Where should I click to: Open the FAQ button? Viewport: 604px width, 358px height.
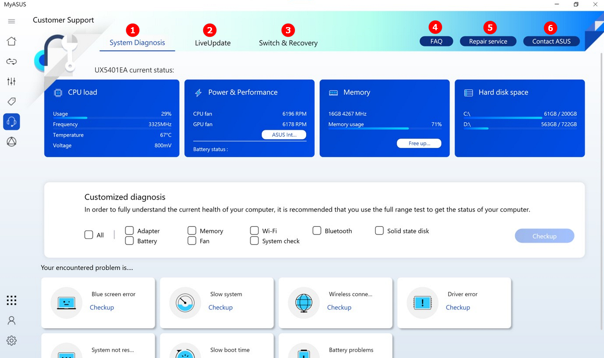coord(436,41)
